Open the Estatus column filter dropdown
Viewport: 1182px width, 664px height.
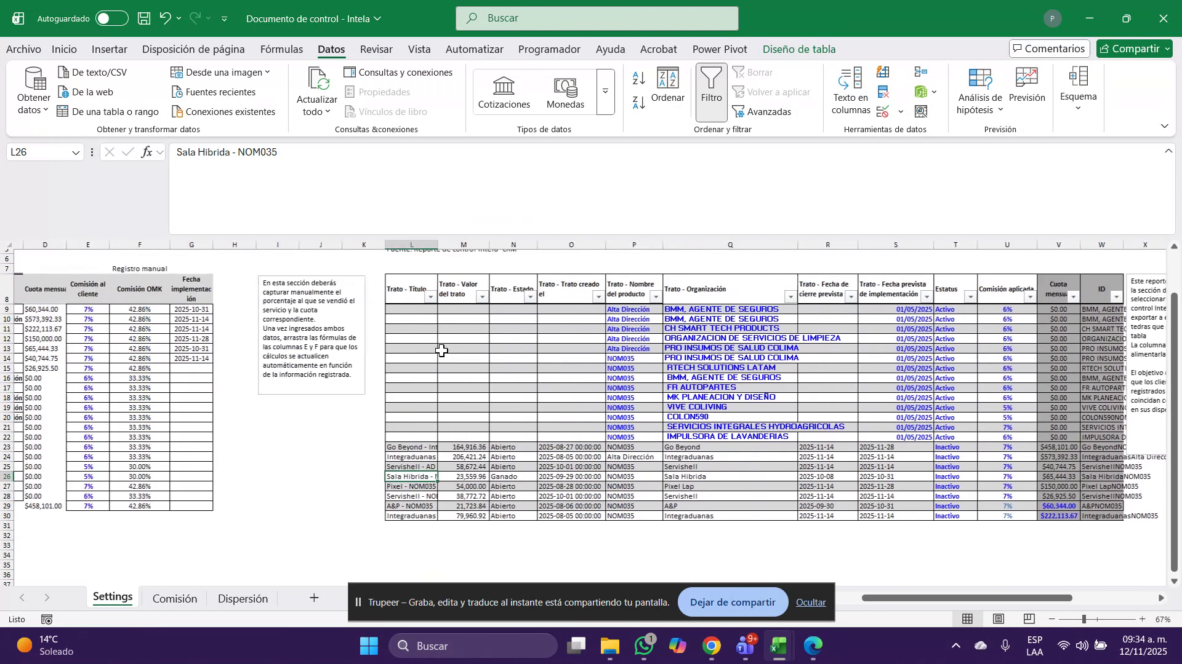click(970, 297)
